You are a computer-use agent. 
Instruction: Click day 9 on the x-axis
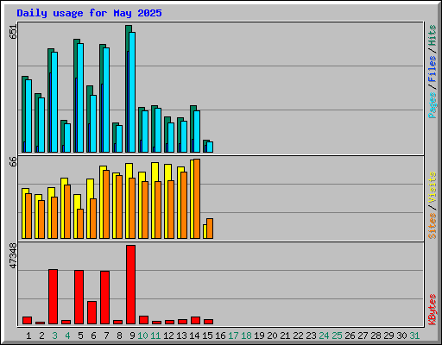coord(132,336)
